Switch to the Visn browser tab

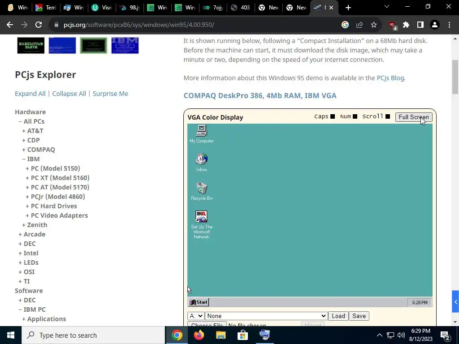102,8
